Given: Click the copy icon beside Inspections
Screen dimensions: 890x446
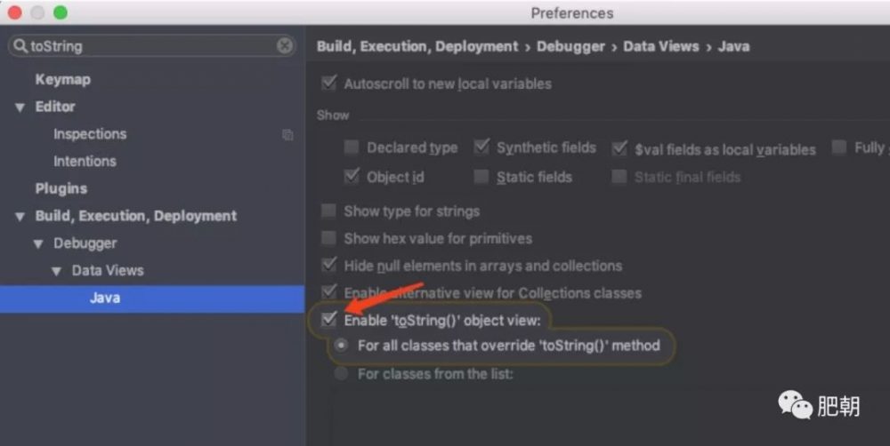Looking at the screenshot, I should click(x=287, y=134).
